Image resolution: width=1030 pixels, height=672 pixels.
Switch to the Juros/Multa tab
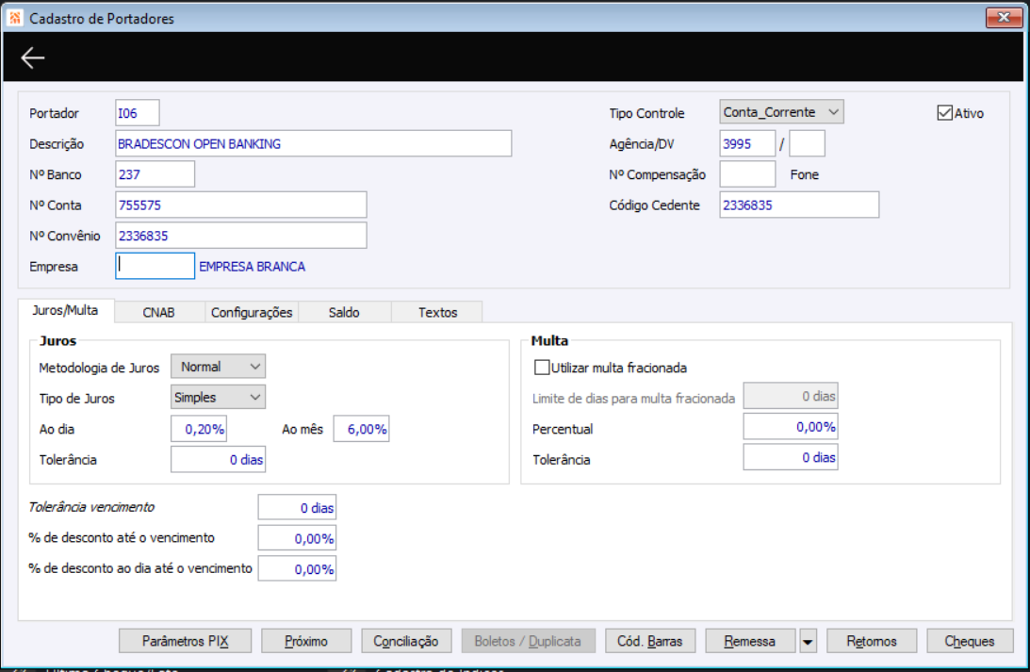tap(65, 311)
